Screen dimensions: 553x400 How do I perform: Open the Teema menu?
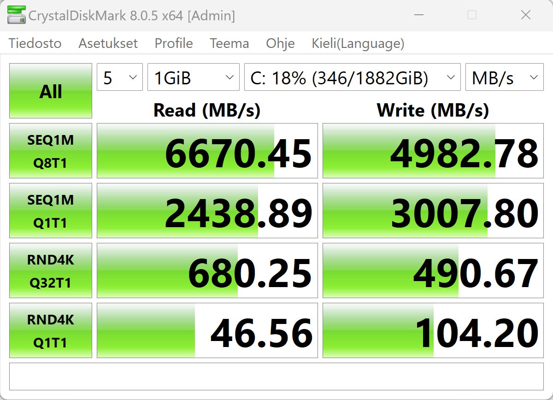[x=229, y=44]
